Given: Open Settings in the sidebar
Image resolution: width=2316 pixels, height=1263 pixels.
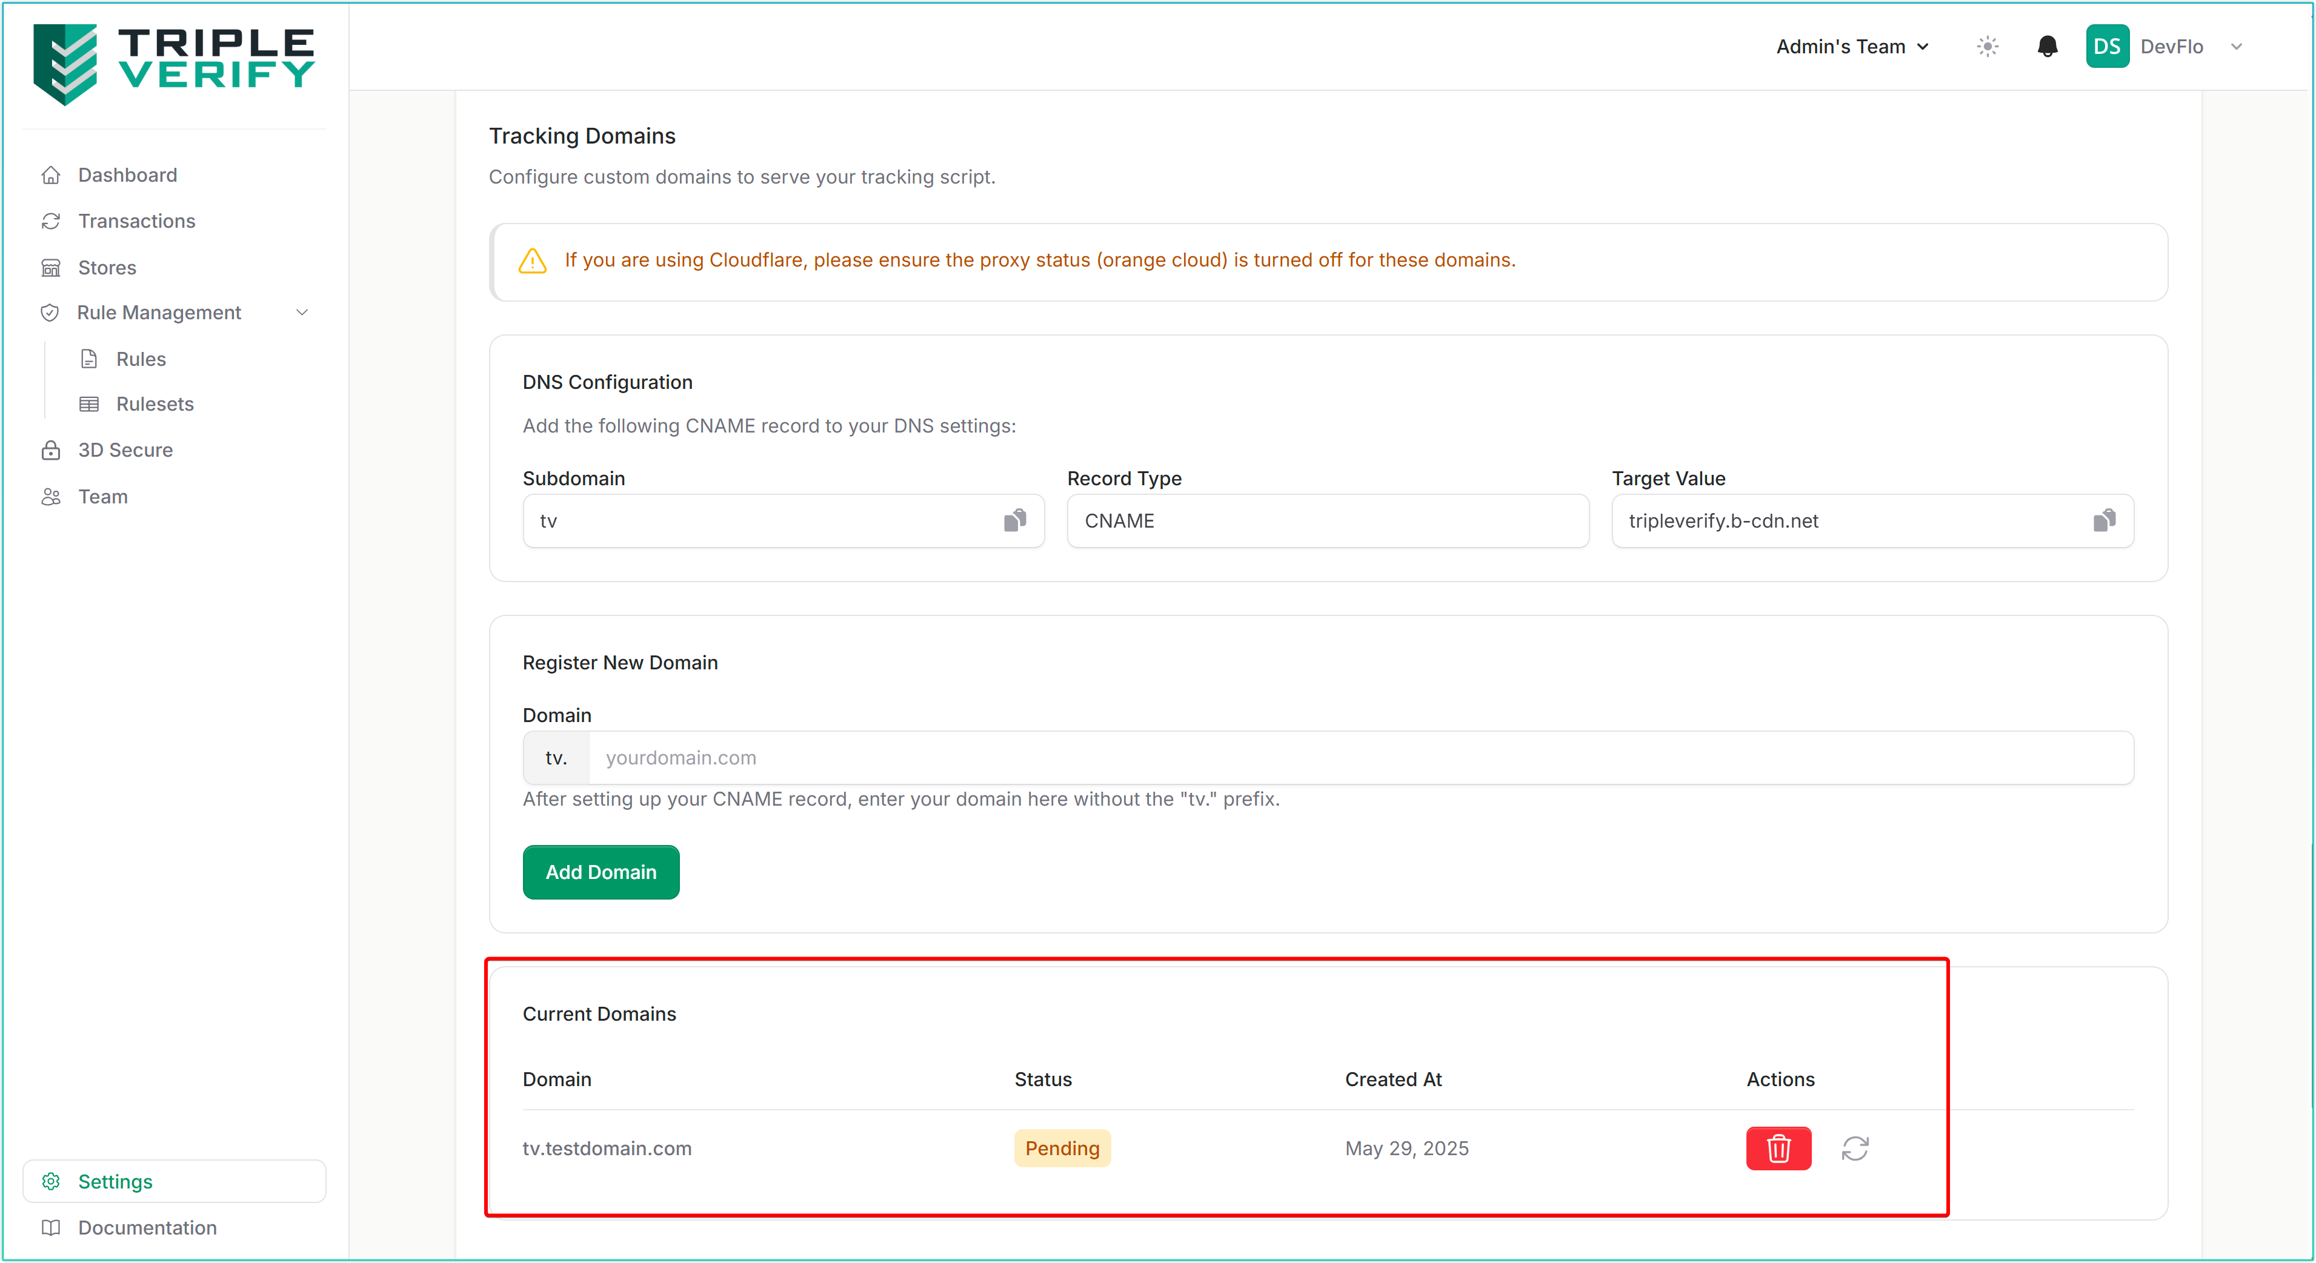Looking at the screenshot, I should (115, 1181).
